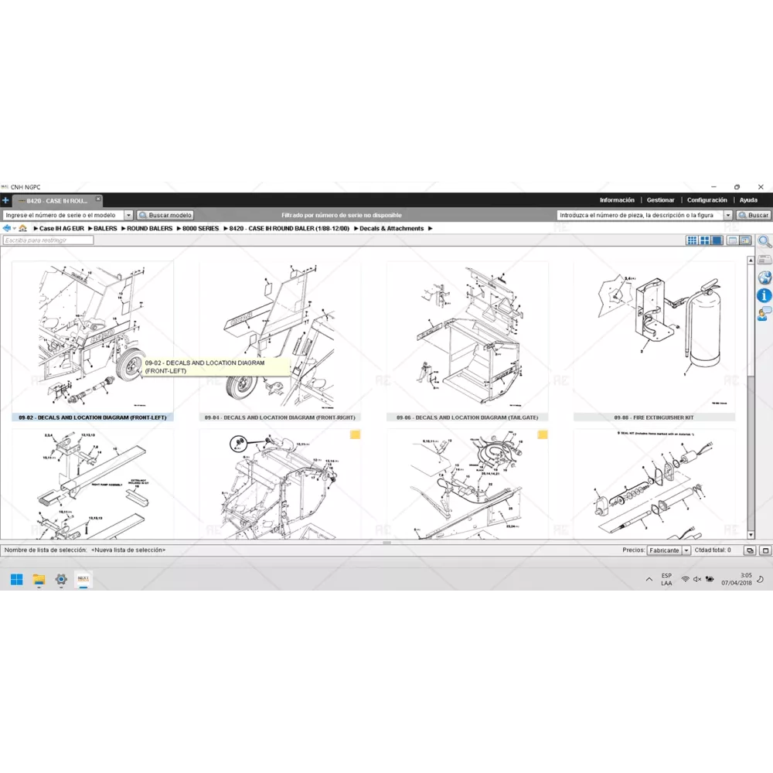Add a new tab with plus icon
Screen dimensions: 773x773
tap(6, 200)
